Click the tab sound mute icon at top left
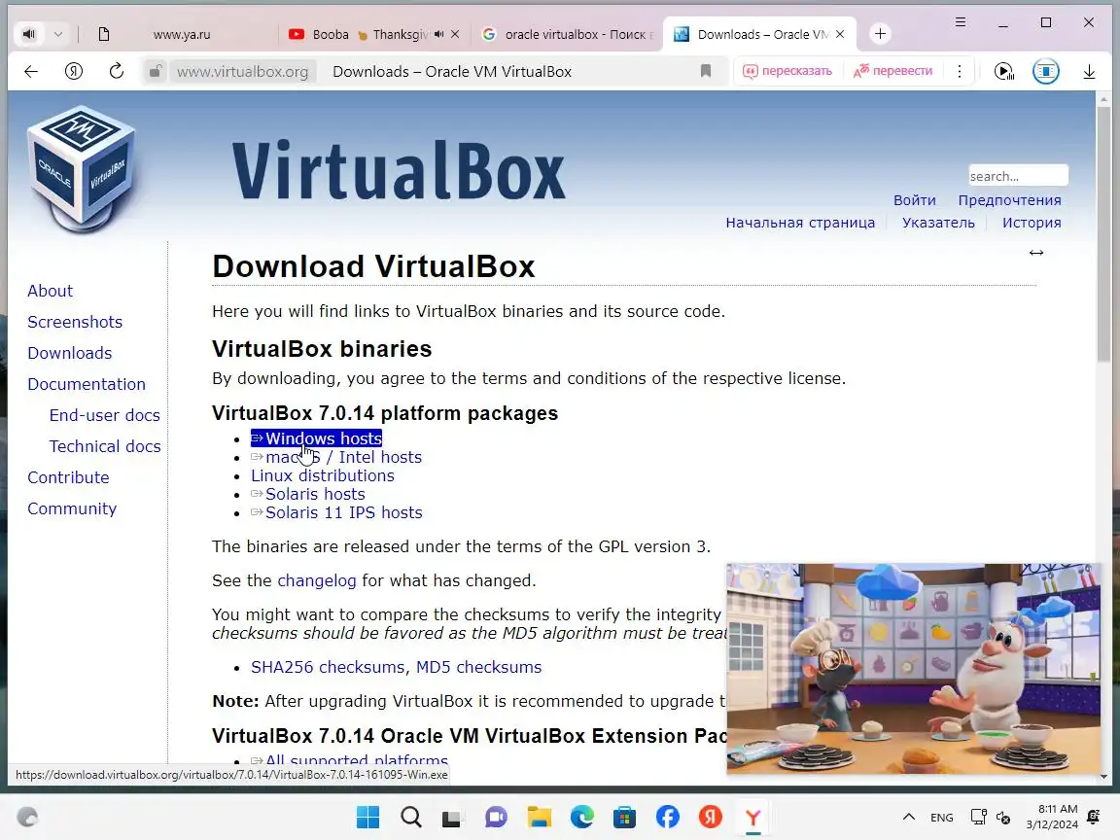 click(28, 34)
